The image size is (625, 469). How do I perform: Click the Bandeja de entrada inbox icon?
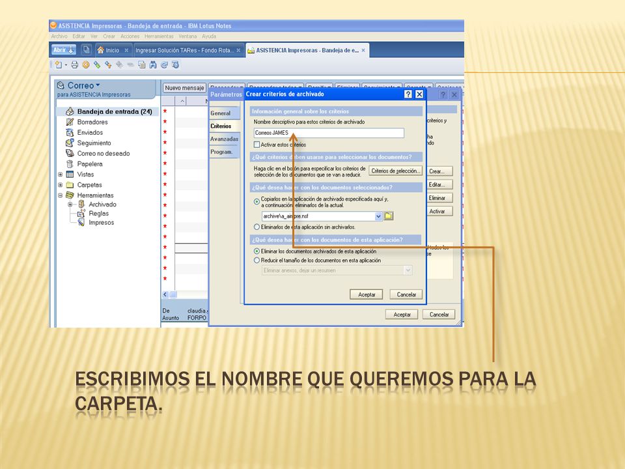(70, 111)
